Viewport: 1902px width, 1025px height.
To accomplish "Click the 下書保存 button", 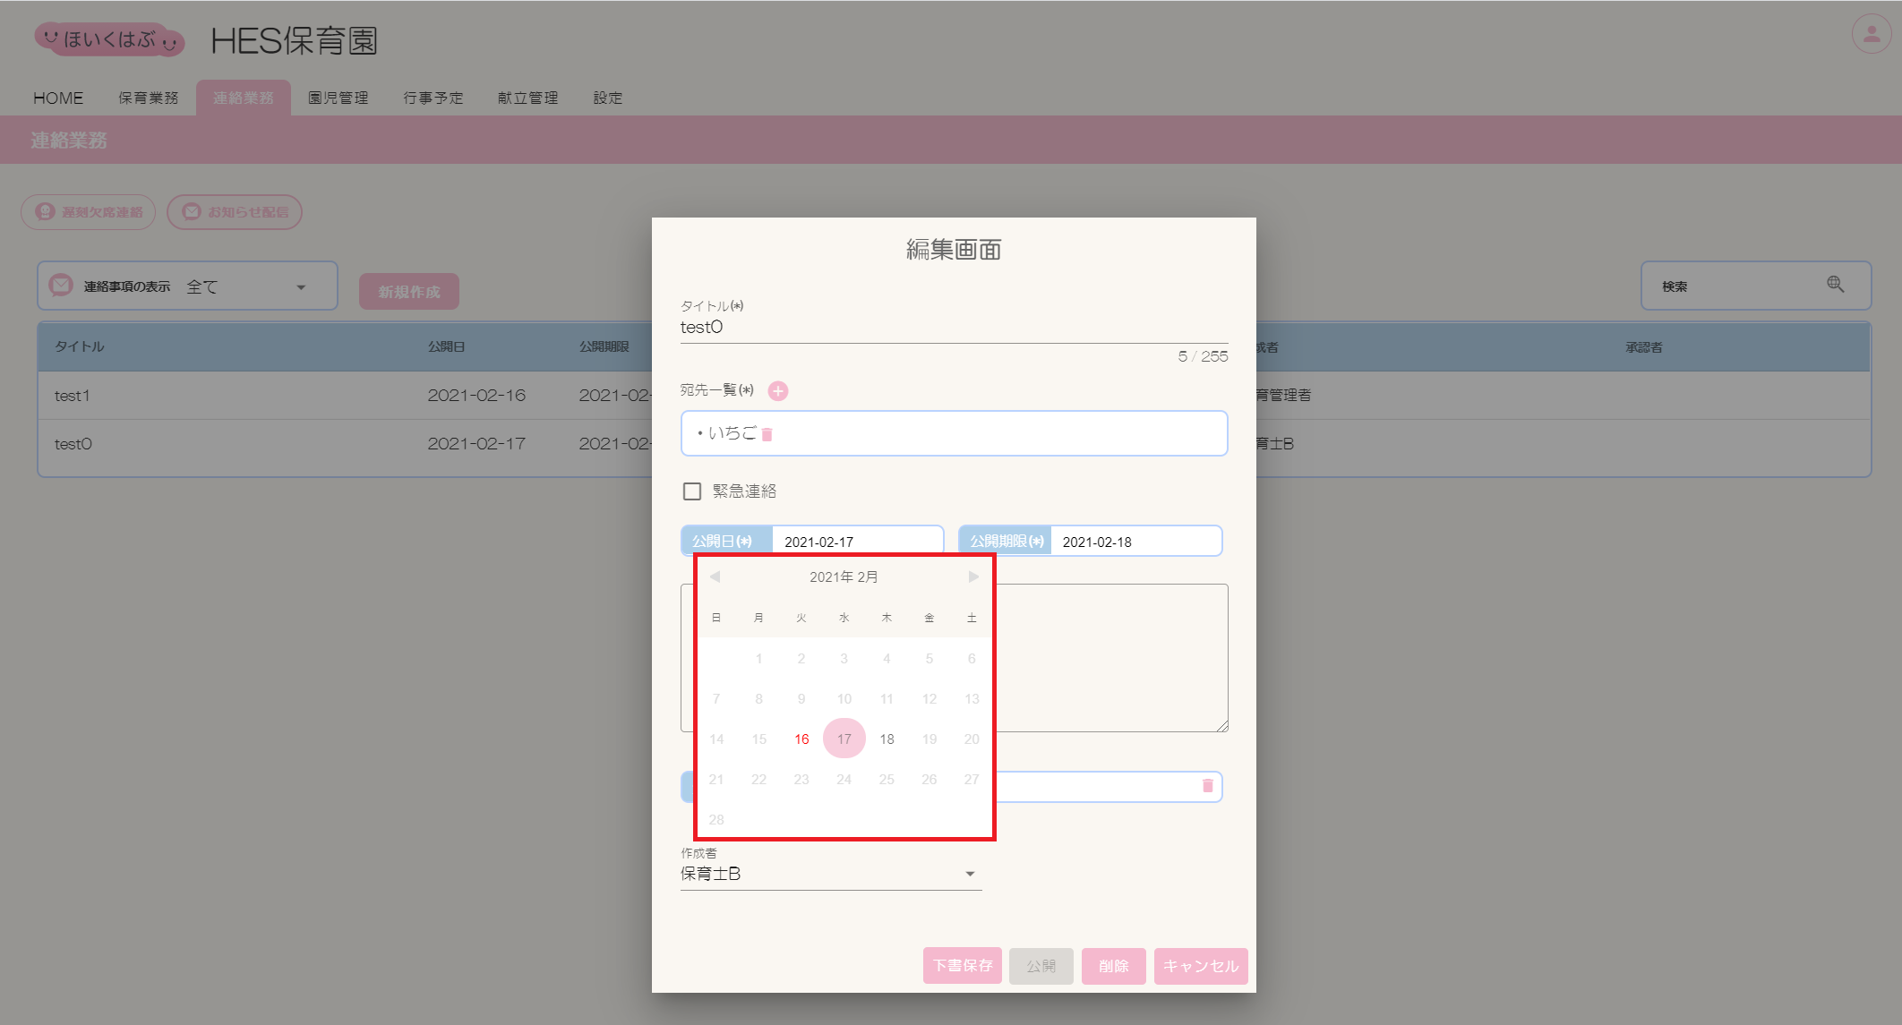I will (x=962, y=966).
